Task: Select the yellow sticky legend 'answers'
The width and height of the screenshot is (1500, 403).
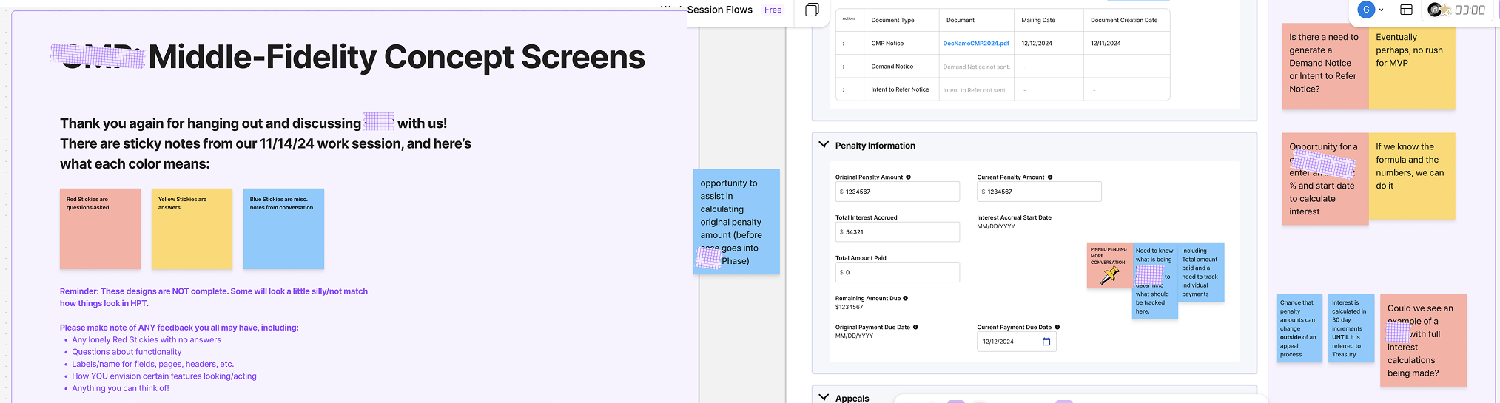Action: 192,228
